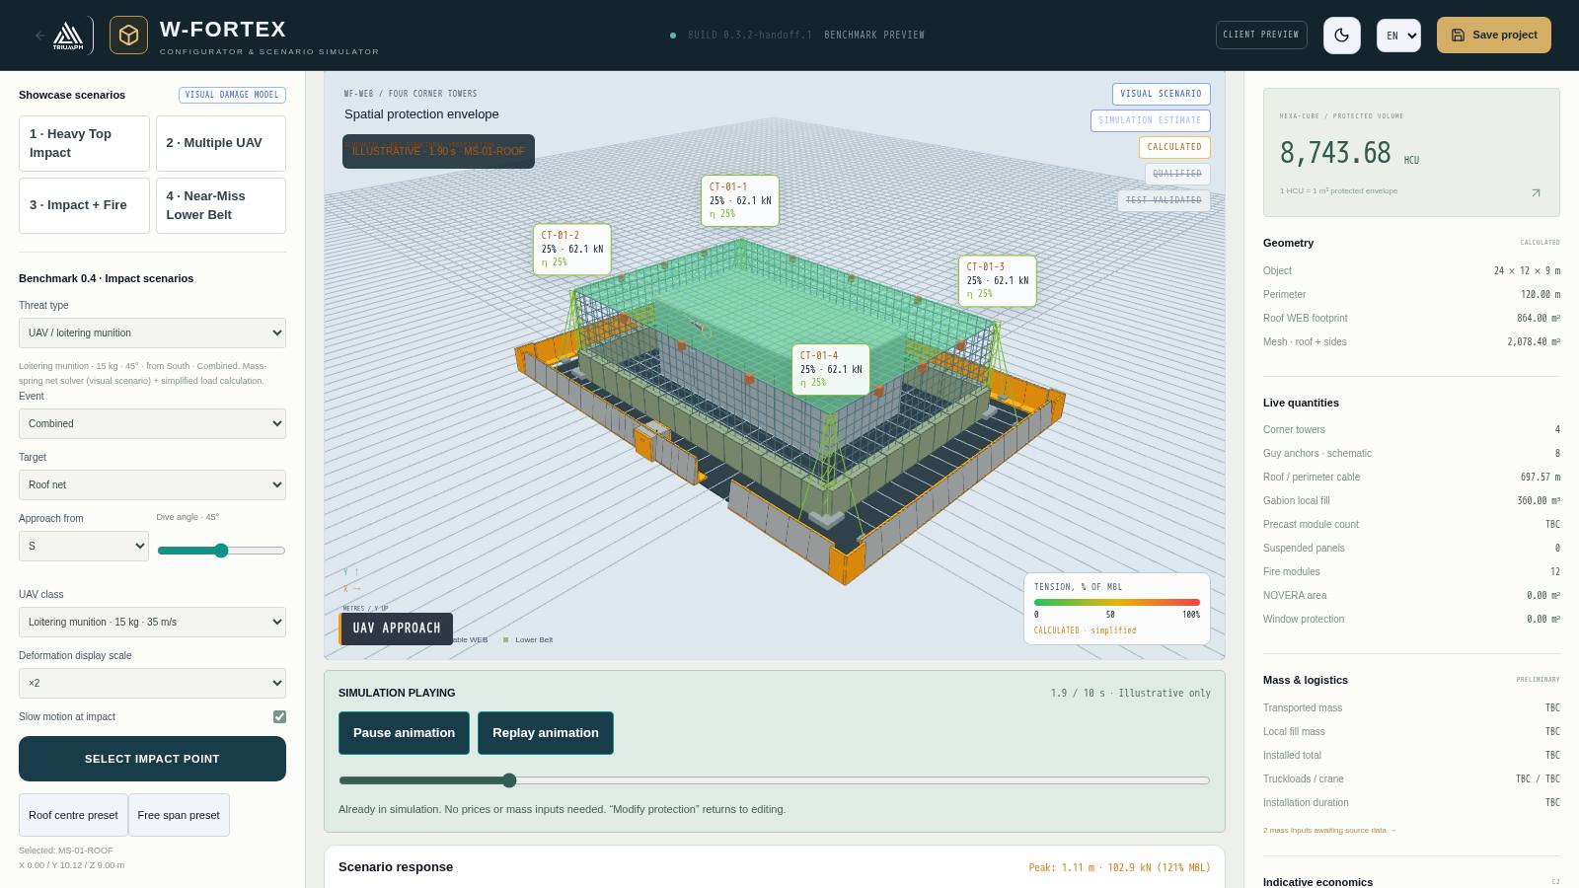This screenshot has height=888, width=1579.
Task: Toggle the Visual Scenario badge
Action: pos(1162,94)
